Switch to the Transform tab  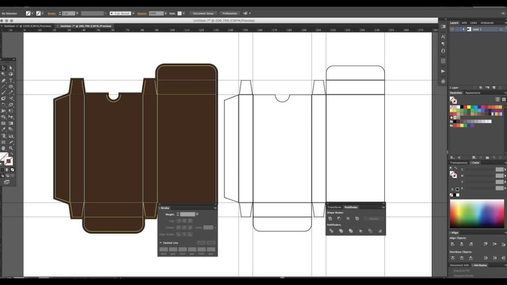pyautogui.click(x=334, y=207)
